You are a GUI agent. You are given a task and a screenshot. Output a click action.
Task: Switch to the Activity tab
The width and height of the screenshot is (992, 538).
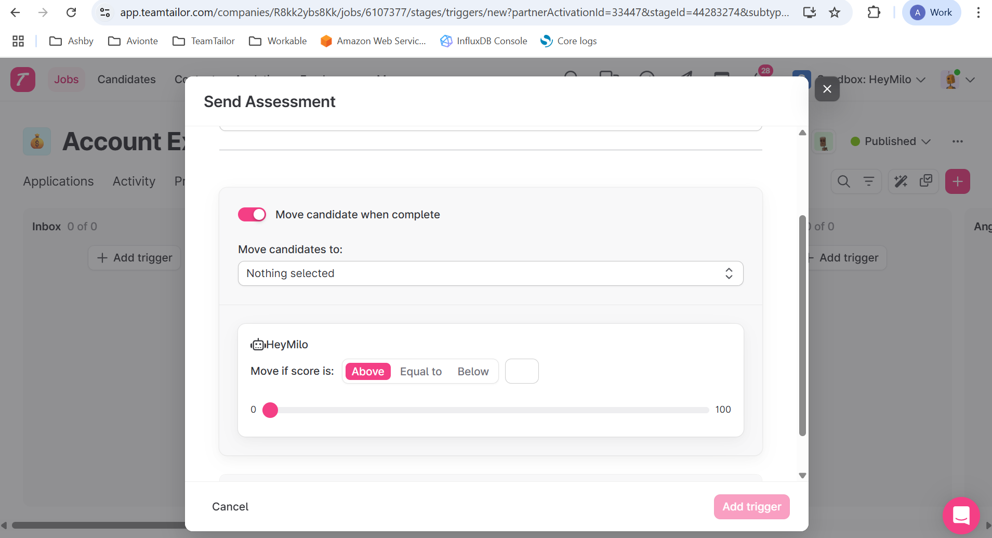point(134,181)
